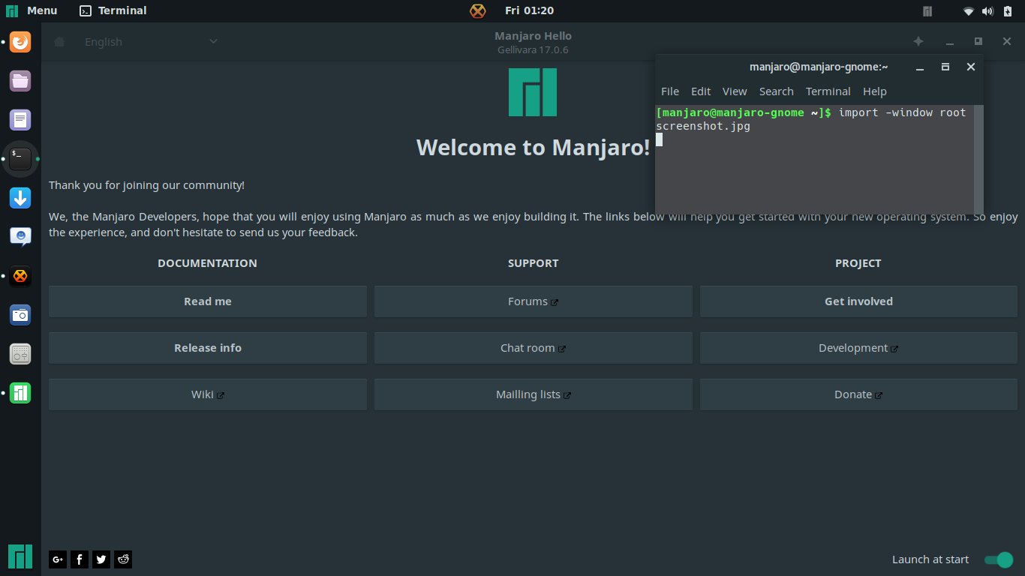Click the Manjaro logo above the welcome heading
Image resolution: width=1025 pixels, height=576 pixels.
[533, 92]
